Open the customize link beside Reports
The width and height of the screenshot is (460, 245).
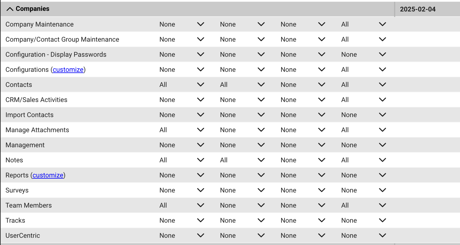tap(48, 175)
